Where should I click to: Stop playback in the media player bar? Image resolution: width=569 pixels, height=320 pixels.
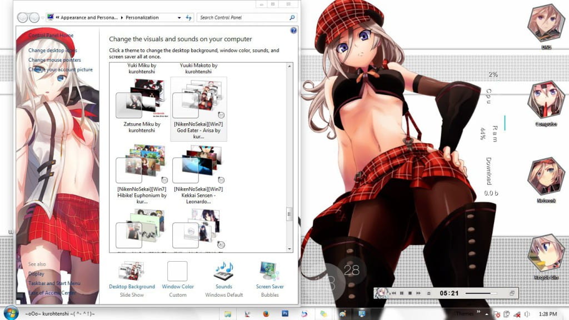coord(410,293)
